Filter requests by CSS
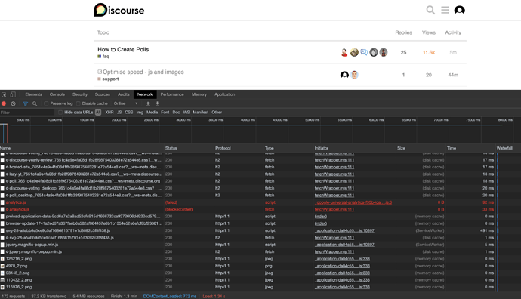 [x=129, y=113]
